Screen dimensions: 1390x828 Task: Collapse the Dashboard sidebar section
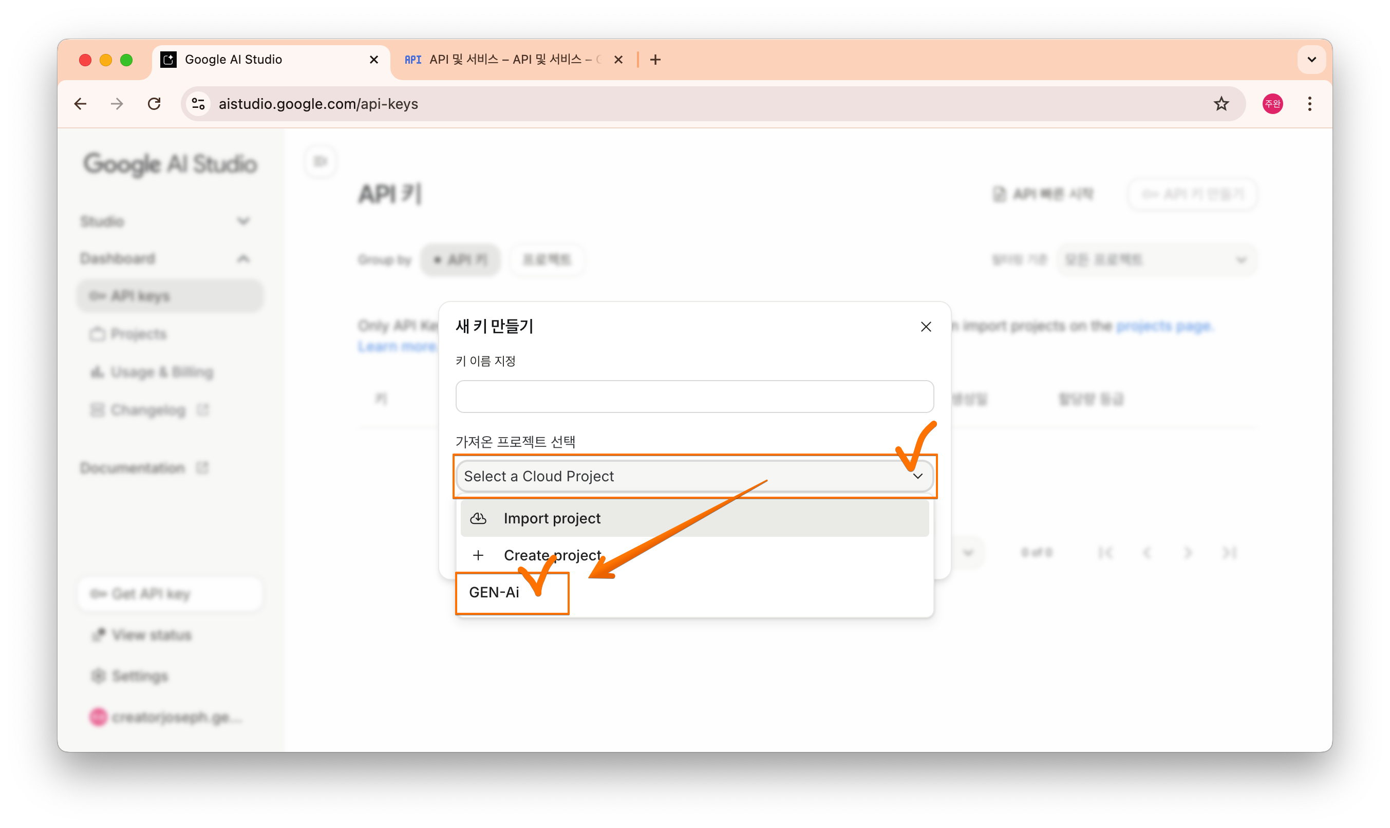pyautogui.click(x=243, y=259)
